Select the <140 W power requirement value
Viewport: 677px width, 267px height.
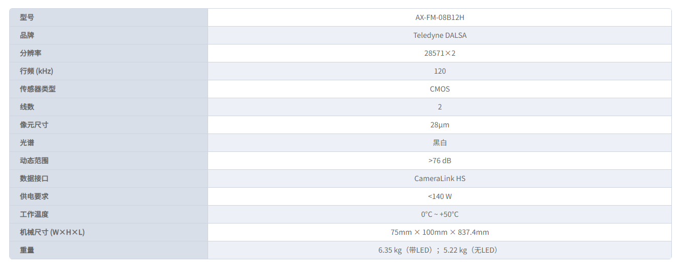click(x=440, y=196)
